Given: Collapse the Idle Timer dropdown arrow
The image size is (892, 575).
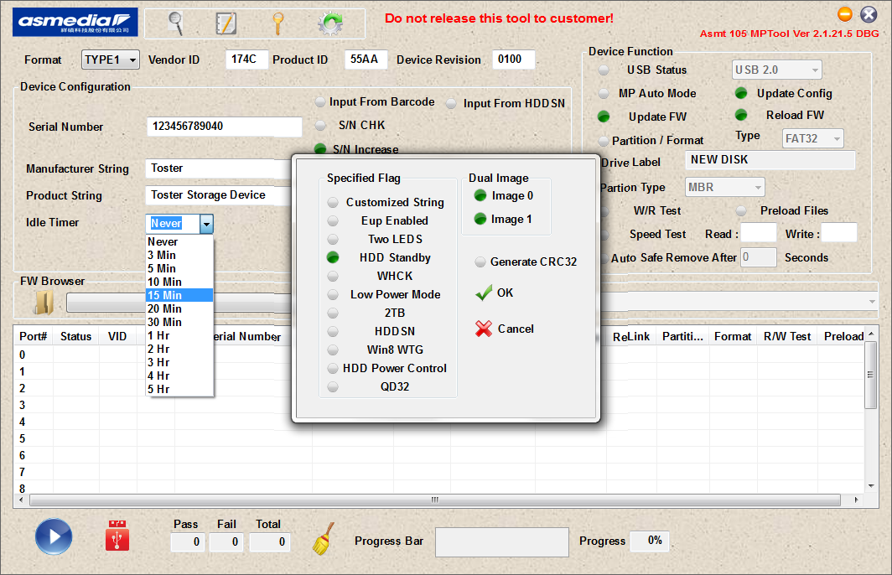Looking at the screenshot, I should pyautogui.click(x=206, y=224).
